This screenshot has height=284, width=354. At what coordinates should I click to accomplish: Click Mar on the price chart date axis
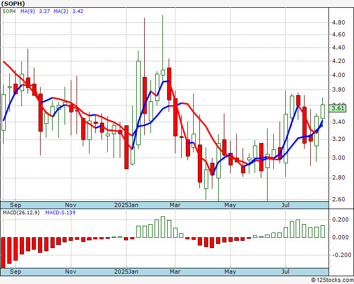coord(175,205)
